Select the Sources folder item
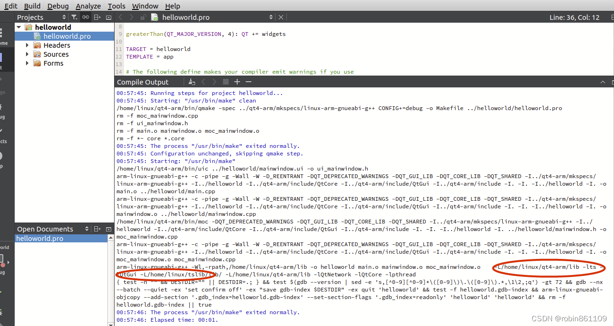The width and height of the screenshot is (614, 326). click(x=56, y=54)
